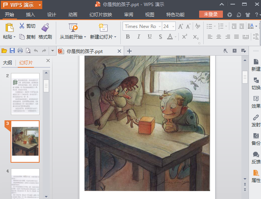Open WPS 演示 application menu arrow
This screenshot has width=261, height=199.
pyautogui.click(x=40, y=5)
